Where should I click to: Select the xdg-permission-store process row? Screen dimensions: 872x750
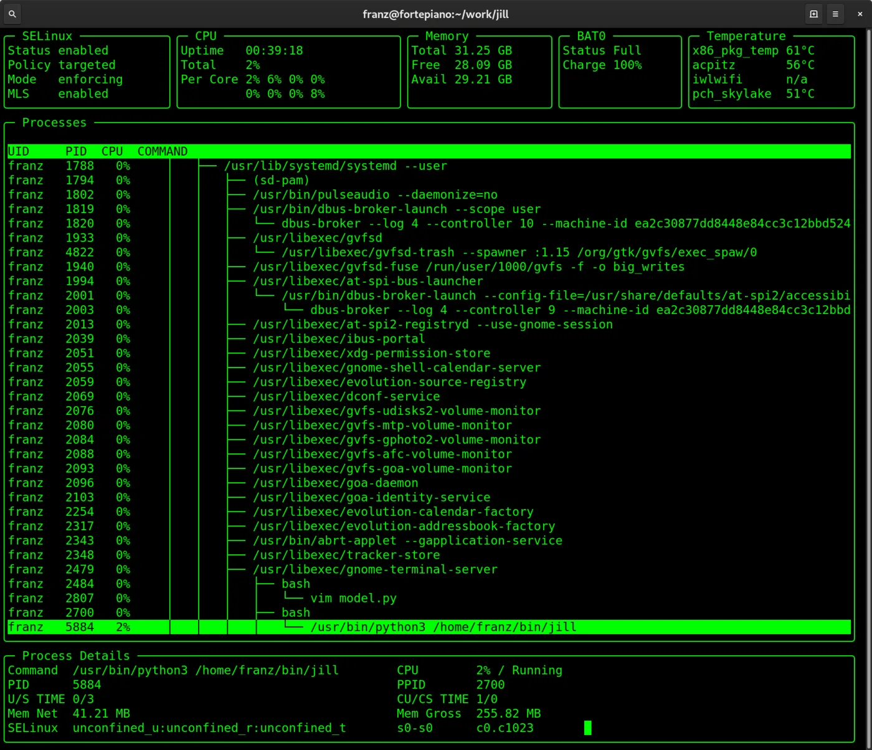point(429,353)
